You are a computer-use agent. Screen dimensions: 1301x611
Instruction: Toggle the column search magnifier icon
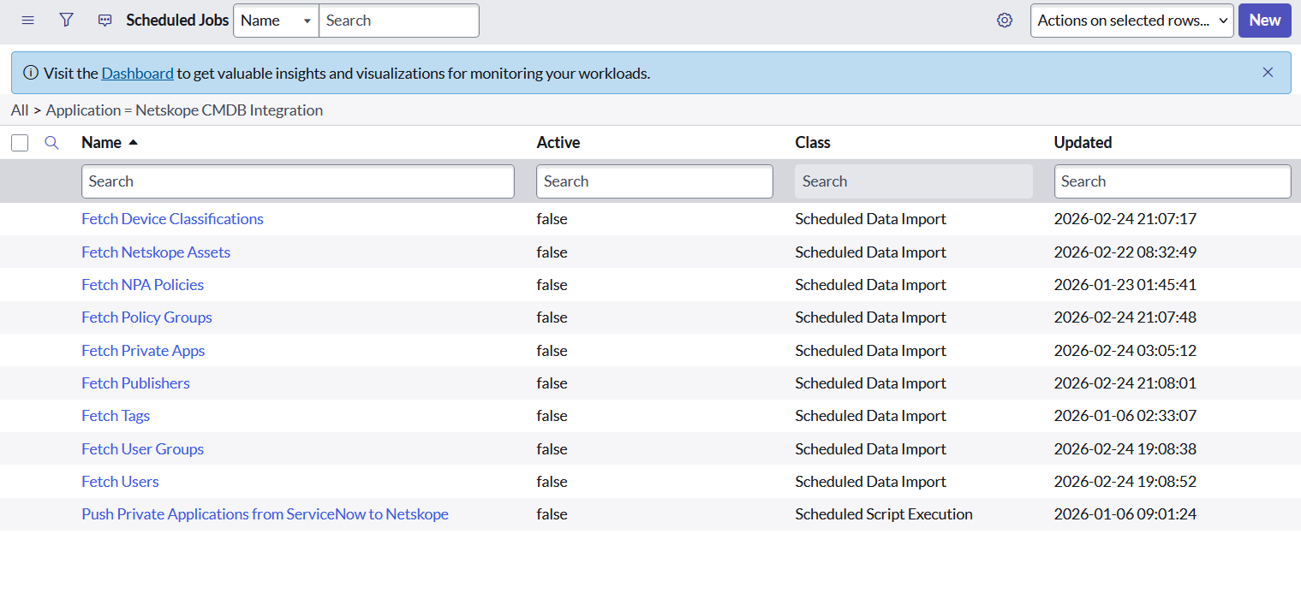(x=51, y=143)
